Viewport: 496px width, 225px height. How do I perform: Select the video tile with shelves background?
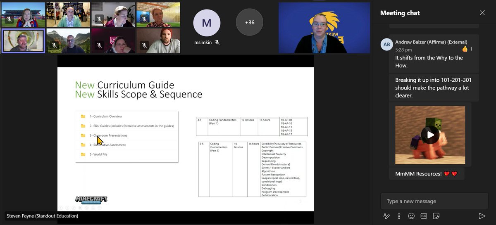[x=68, y=14]
